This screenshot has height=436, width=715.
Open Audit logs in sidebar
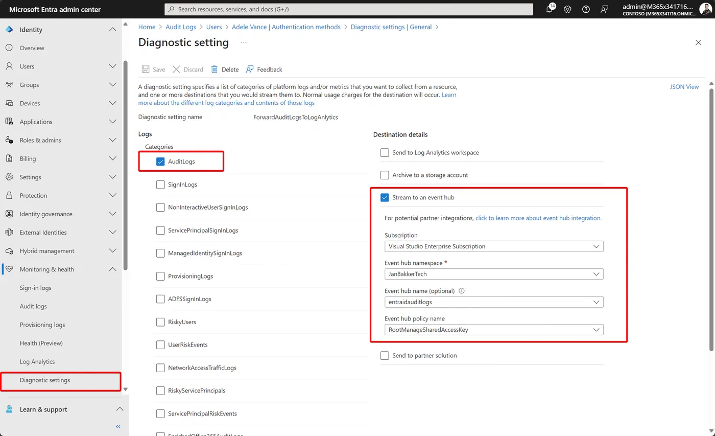coord(33,306)
